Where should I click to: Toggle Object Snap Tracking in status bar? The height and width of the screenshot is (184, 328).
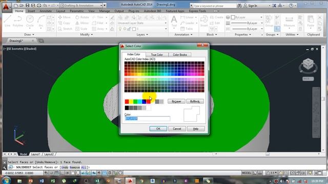pos(83,173)
